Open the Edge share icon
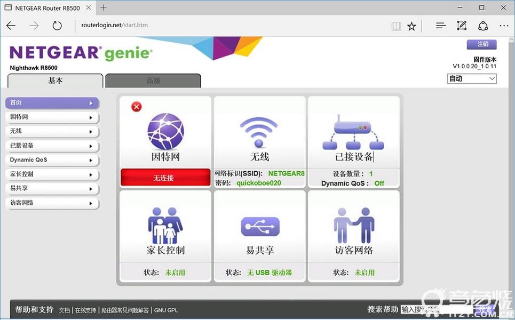 [x=483, y=26]
